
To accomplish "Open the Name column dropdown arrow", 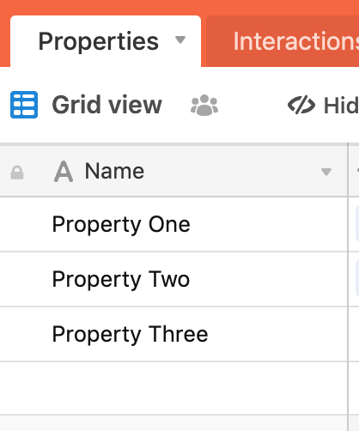I will click(x=326, y=172).
